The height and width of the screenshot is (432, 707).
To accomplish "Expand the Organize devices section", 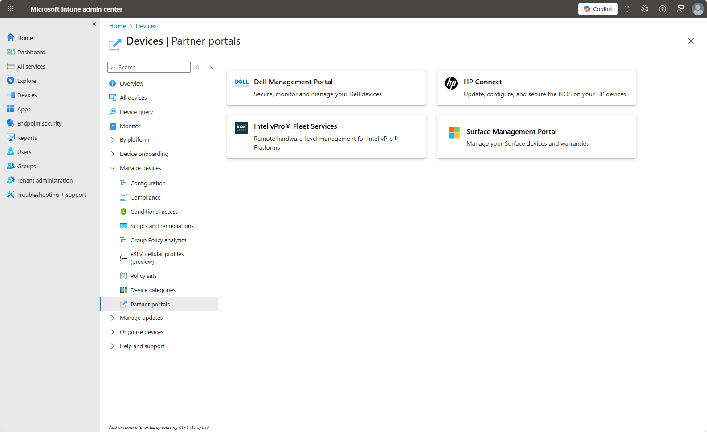I will [113, 332].
